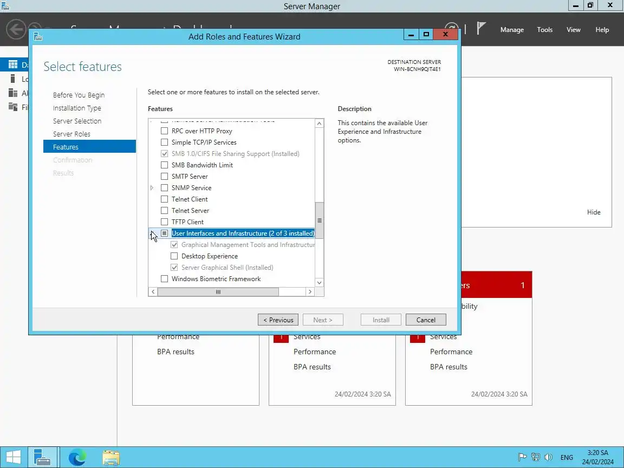Click the Server Manager back arrow icon
The width and height of the screenshot is (624, 468).
pos(16,29)
